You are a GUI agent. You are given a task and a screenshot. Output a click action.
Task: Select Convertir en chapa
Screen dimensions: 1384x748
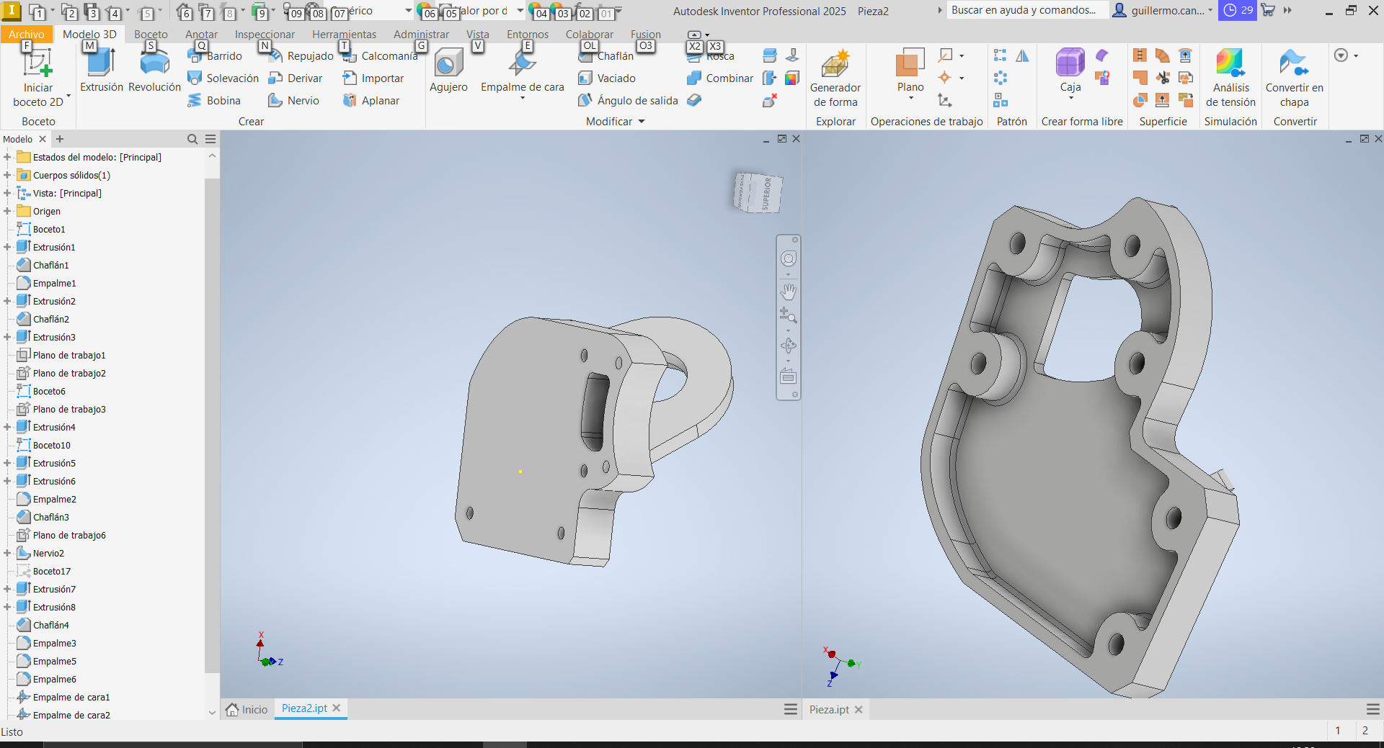click(1295, 78)
